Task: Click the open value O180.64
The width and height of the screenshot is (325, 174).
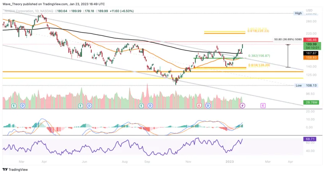Action: (x=60, y=11)
